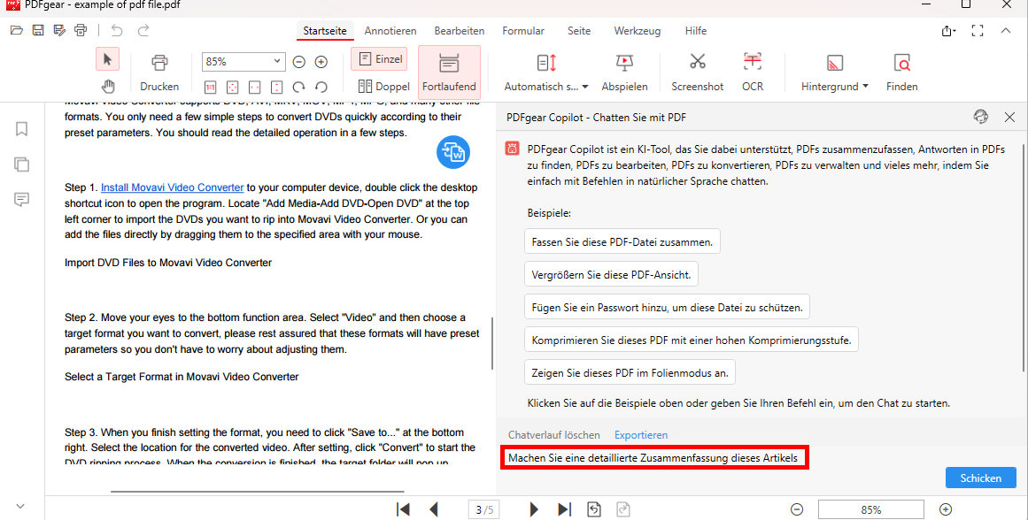The width and height of the screenshot is (1028, 520).
Task: Choose example 'Vergrößern Sie diese PDF-Ansicht.'
Action: (x=611, y=274)
